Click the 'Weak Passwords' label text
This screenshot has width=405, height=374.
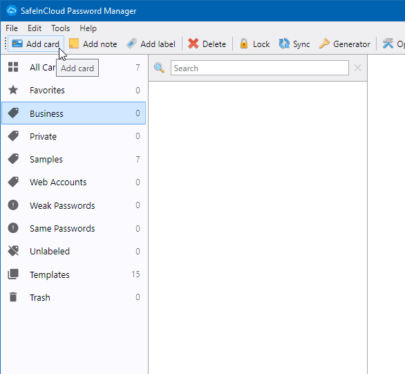click(x=62, y=205)
